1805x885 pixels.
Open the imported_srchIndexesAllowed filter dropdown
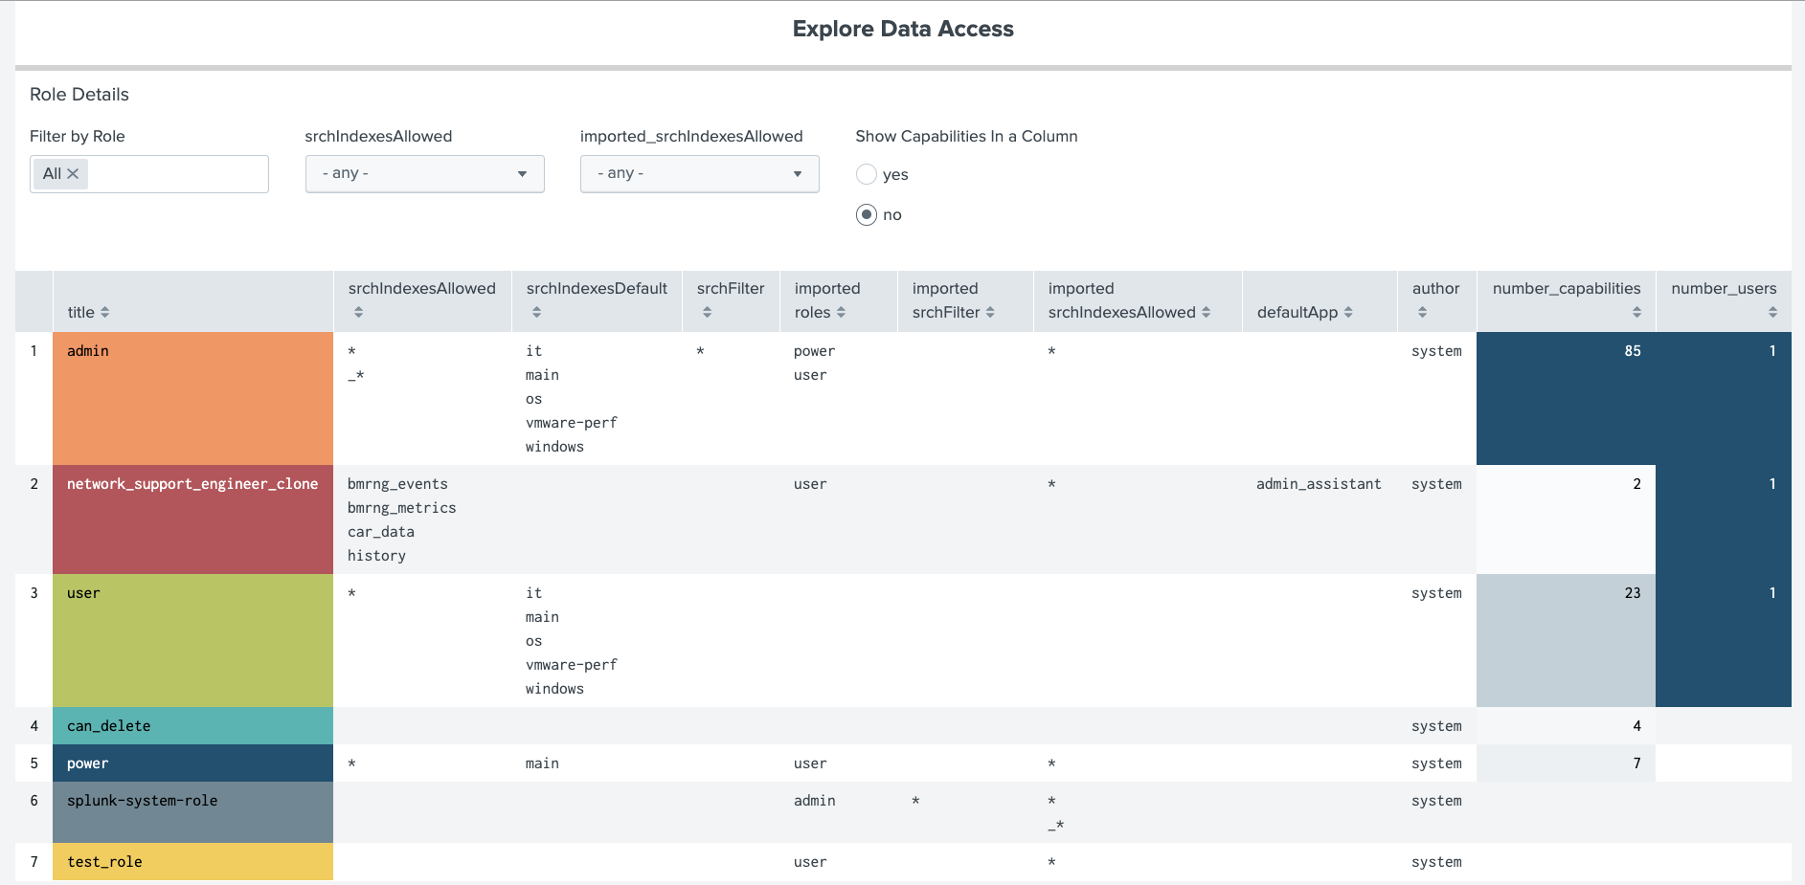tap(699, 174)
